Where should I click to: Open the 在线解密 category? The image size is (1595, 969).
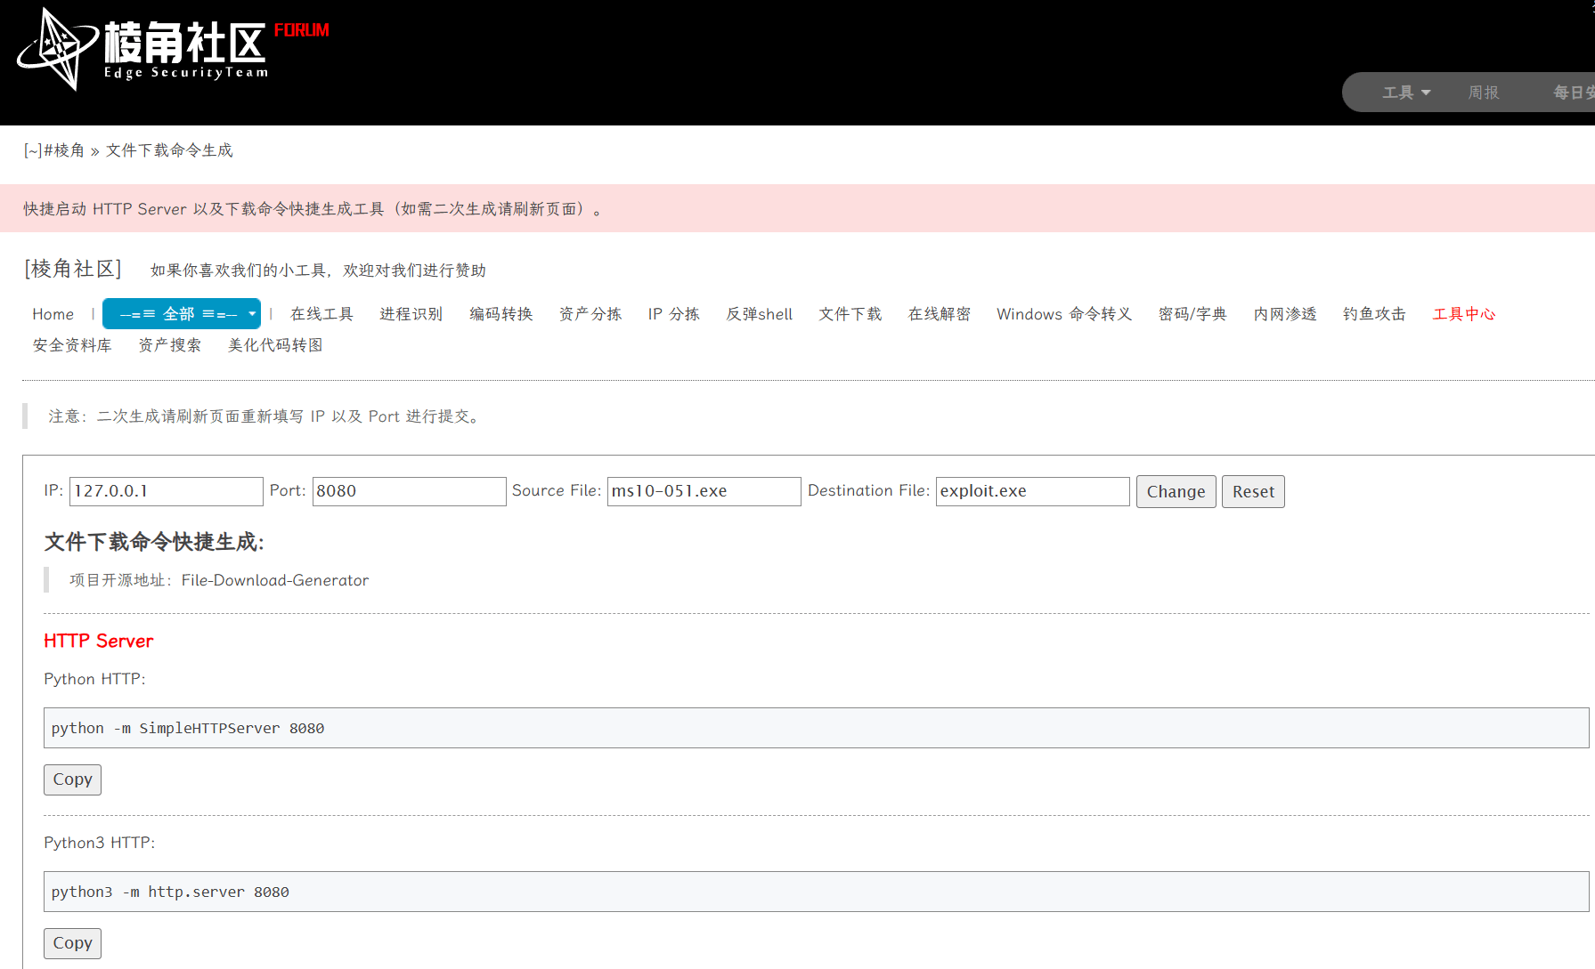coord(940,314)
